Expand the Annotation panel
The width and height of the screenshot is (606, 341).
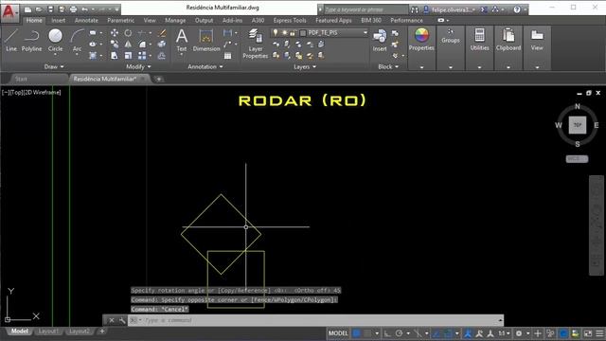pos(205,66)
